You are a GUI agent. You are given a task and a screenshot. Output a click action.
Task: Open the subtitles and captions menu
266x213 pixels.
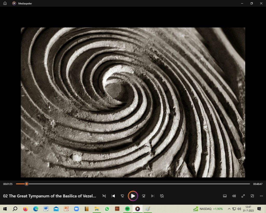225,196
